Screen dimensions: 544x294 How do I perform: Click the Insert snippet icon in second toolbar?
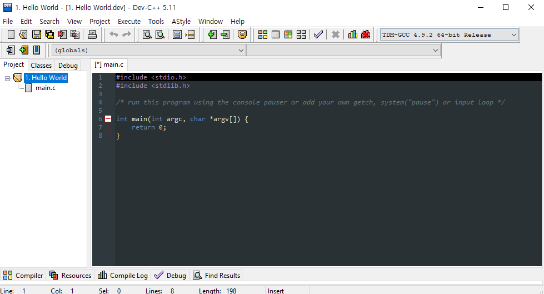[11, 50]
